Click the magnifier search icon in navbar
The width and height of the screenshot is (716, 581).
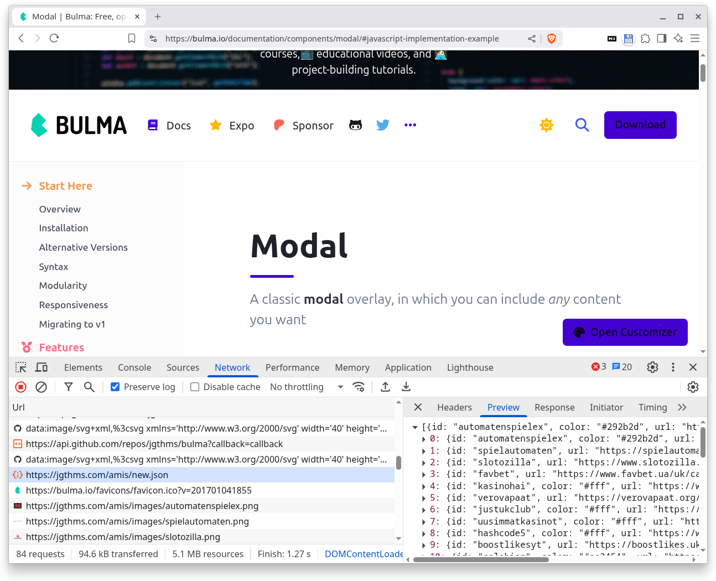[x=582, y=125]
